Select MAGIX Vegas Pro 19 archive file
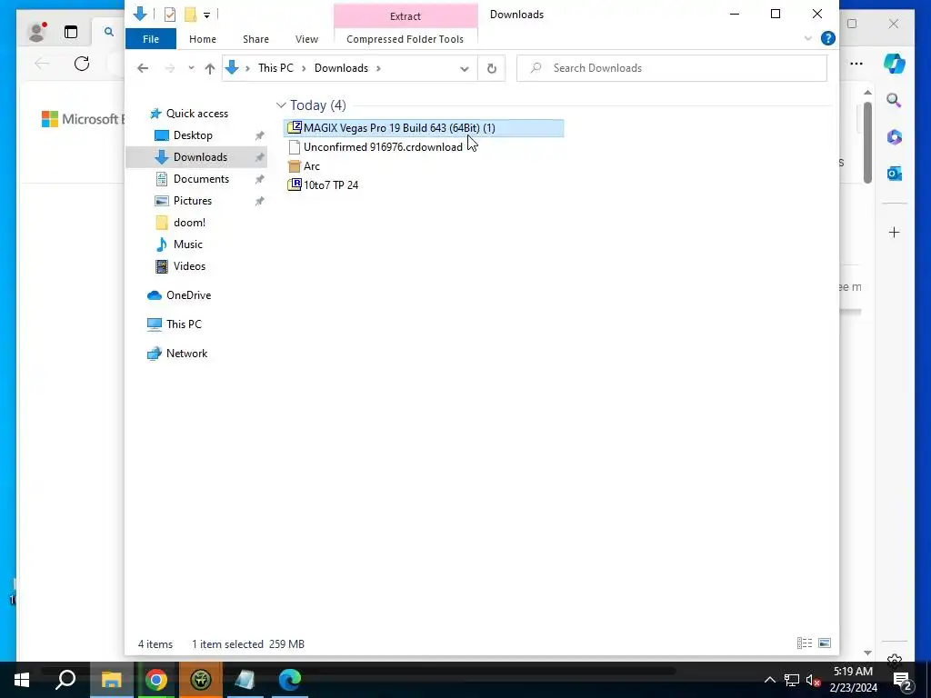 pos(424,127)
